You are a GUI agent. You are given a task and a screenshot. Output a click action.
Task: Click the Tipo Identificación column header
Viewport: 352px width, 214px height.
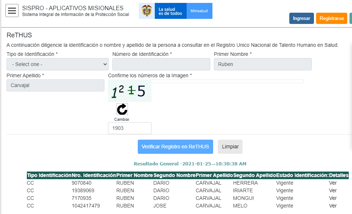[49, 176]
